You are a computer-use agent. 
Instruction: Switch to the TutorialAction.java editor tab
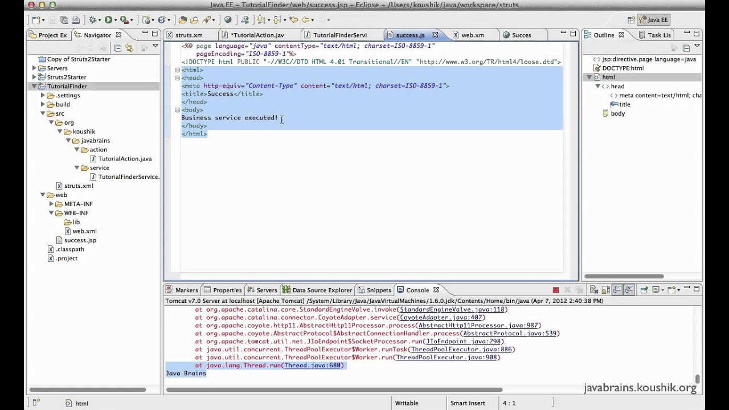(257, 35)
